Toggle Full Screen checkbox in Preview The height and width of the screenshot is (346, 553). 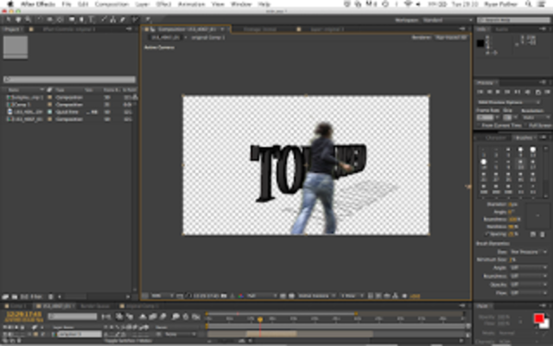coord(526,125)
